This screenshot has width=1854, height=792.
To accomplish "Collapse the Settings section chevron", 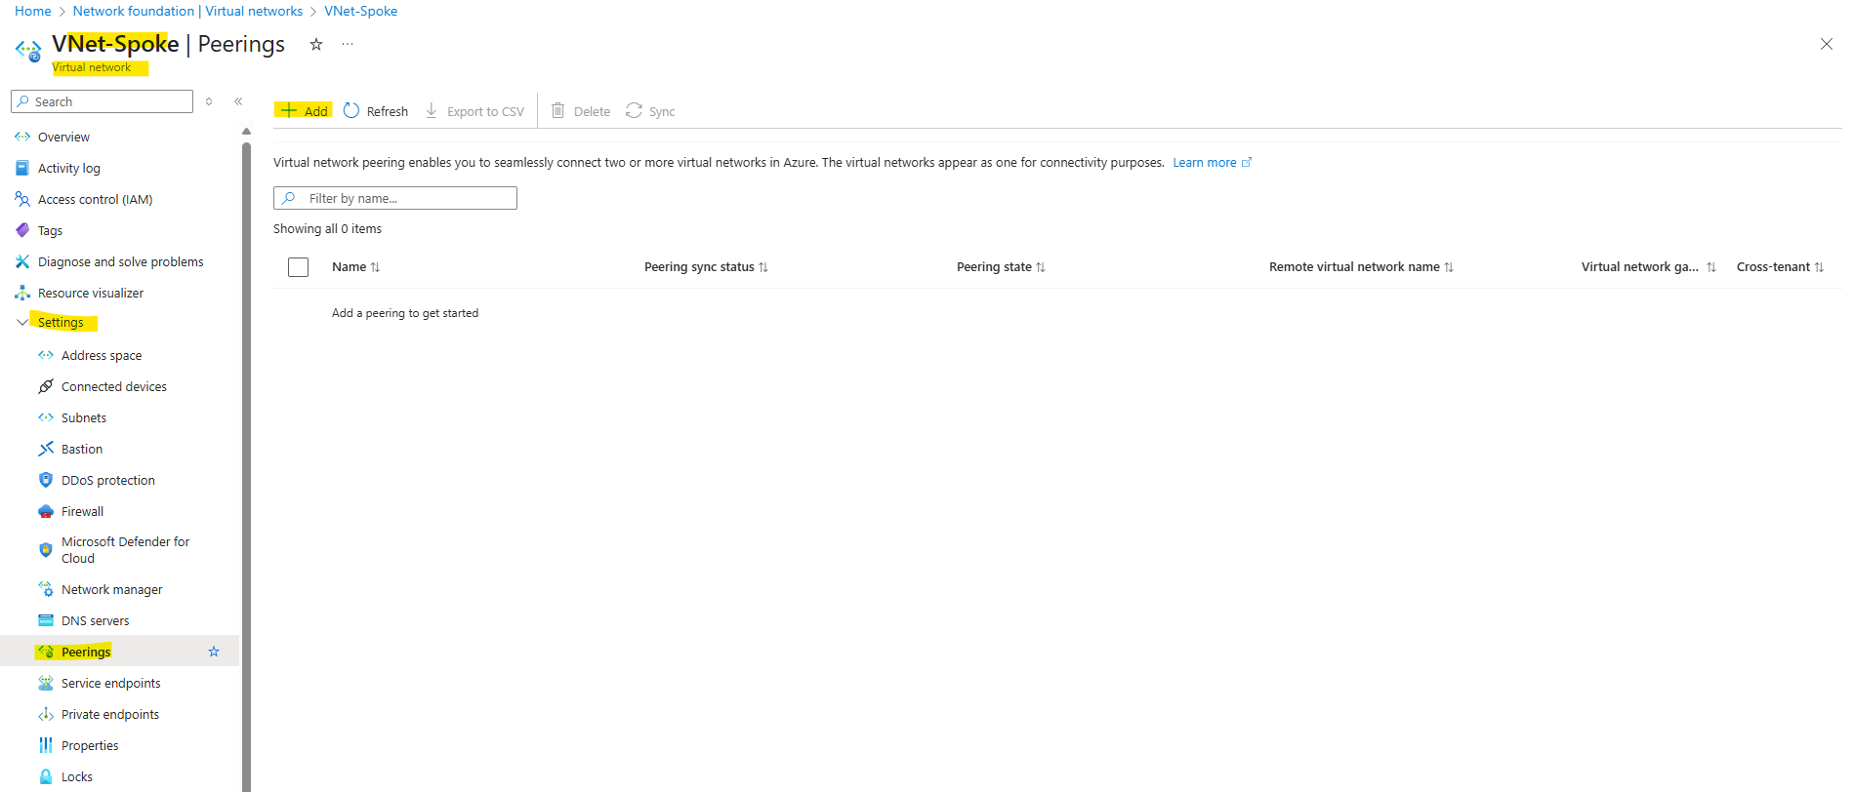I will 22,322.
